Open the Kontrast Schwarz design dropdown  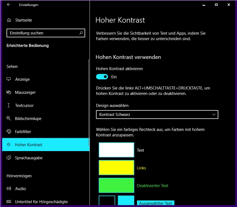[157, 114]
